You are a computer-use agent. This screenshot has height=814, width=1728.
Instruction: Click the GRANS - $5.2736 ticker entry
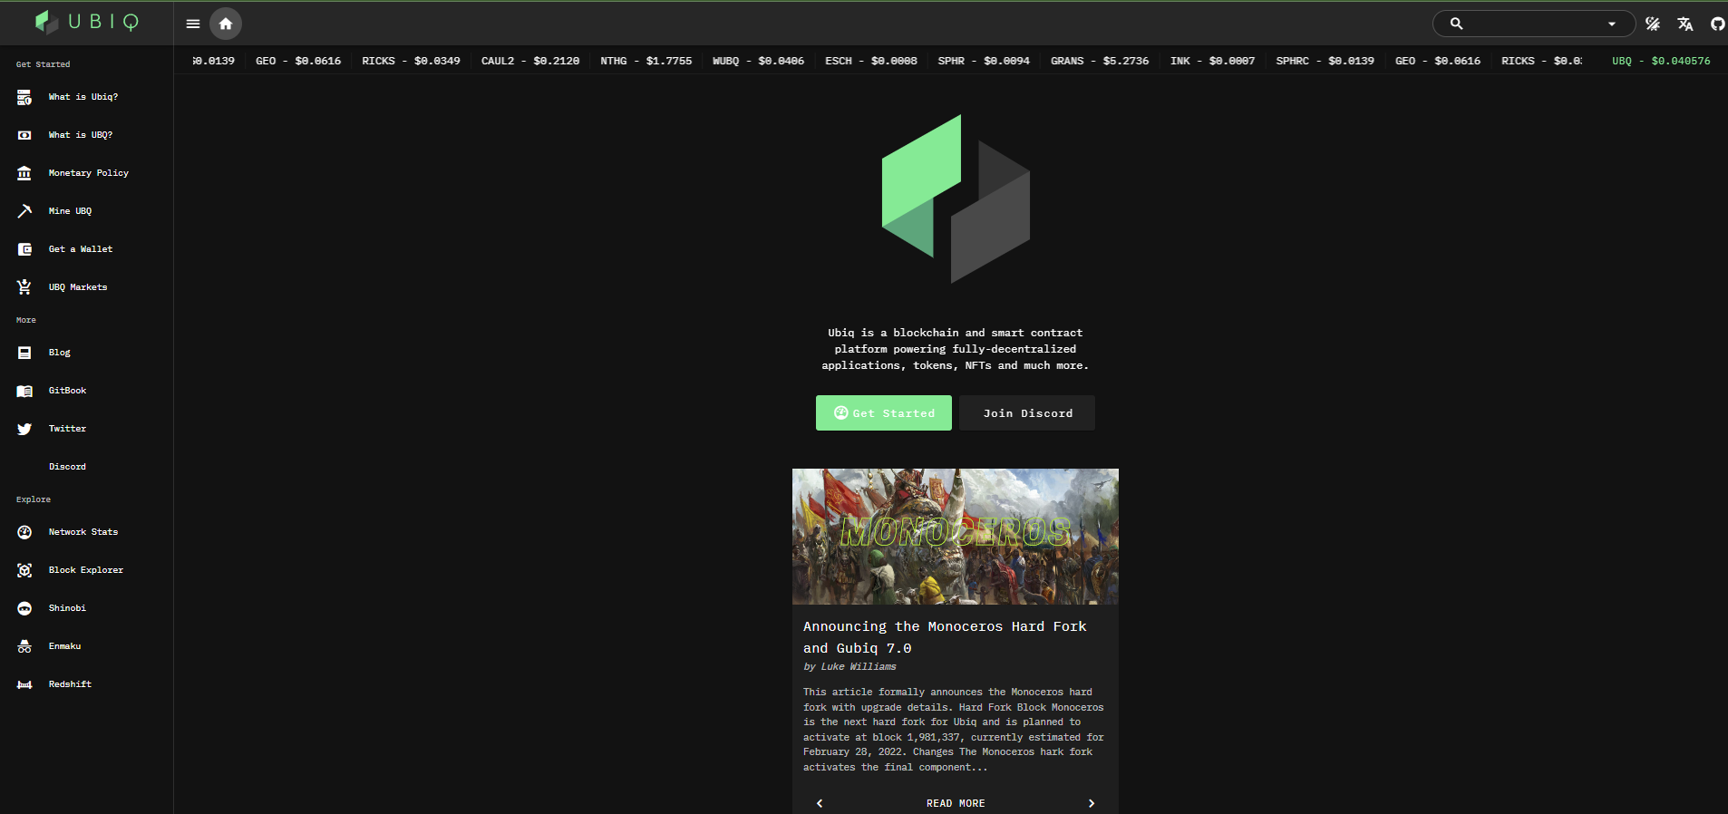(x=1100, y=62)
